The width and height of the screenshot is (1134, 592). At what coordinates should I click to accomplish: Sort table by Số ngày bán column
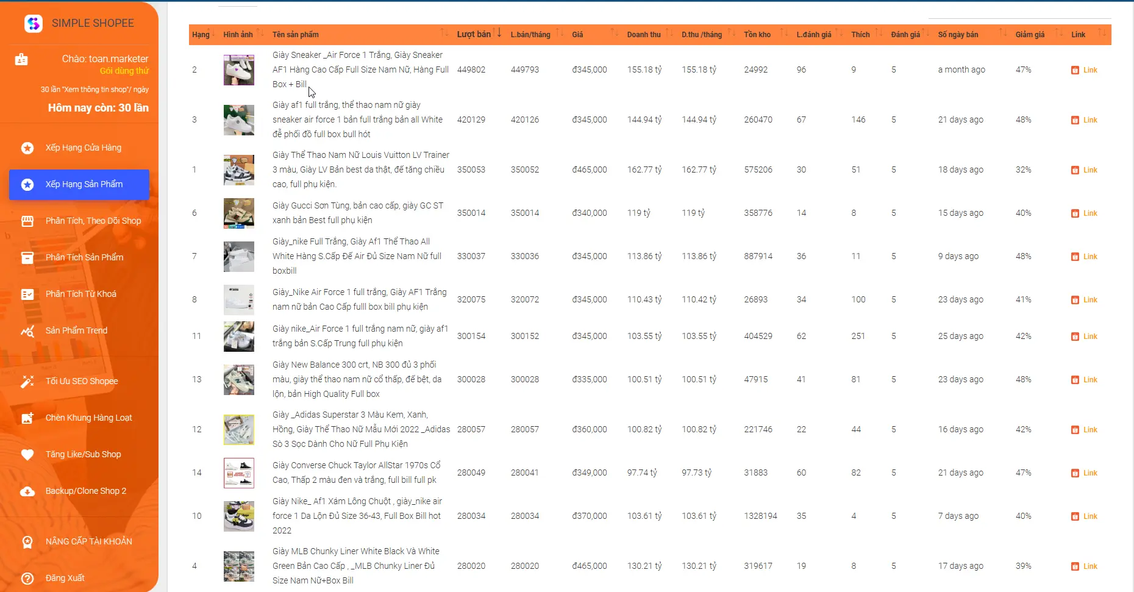click(x=972, y=35)
